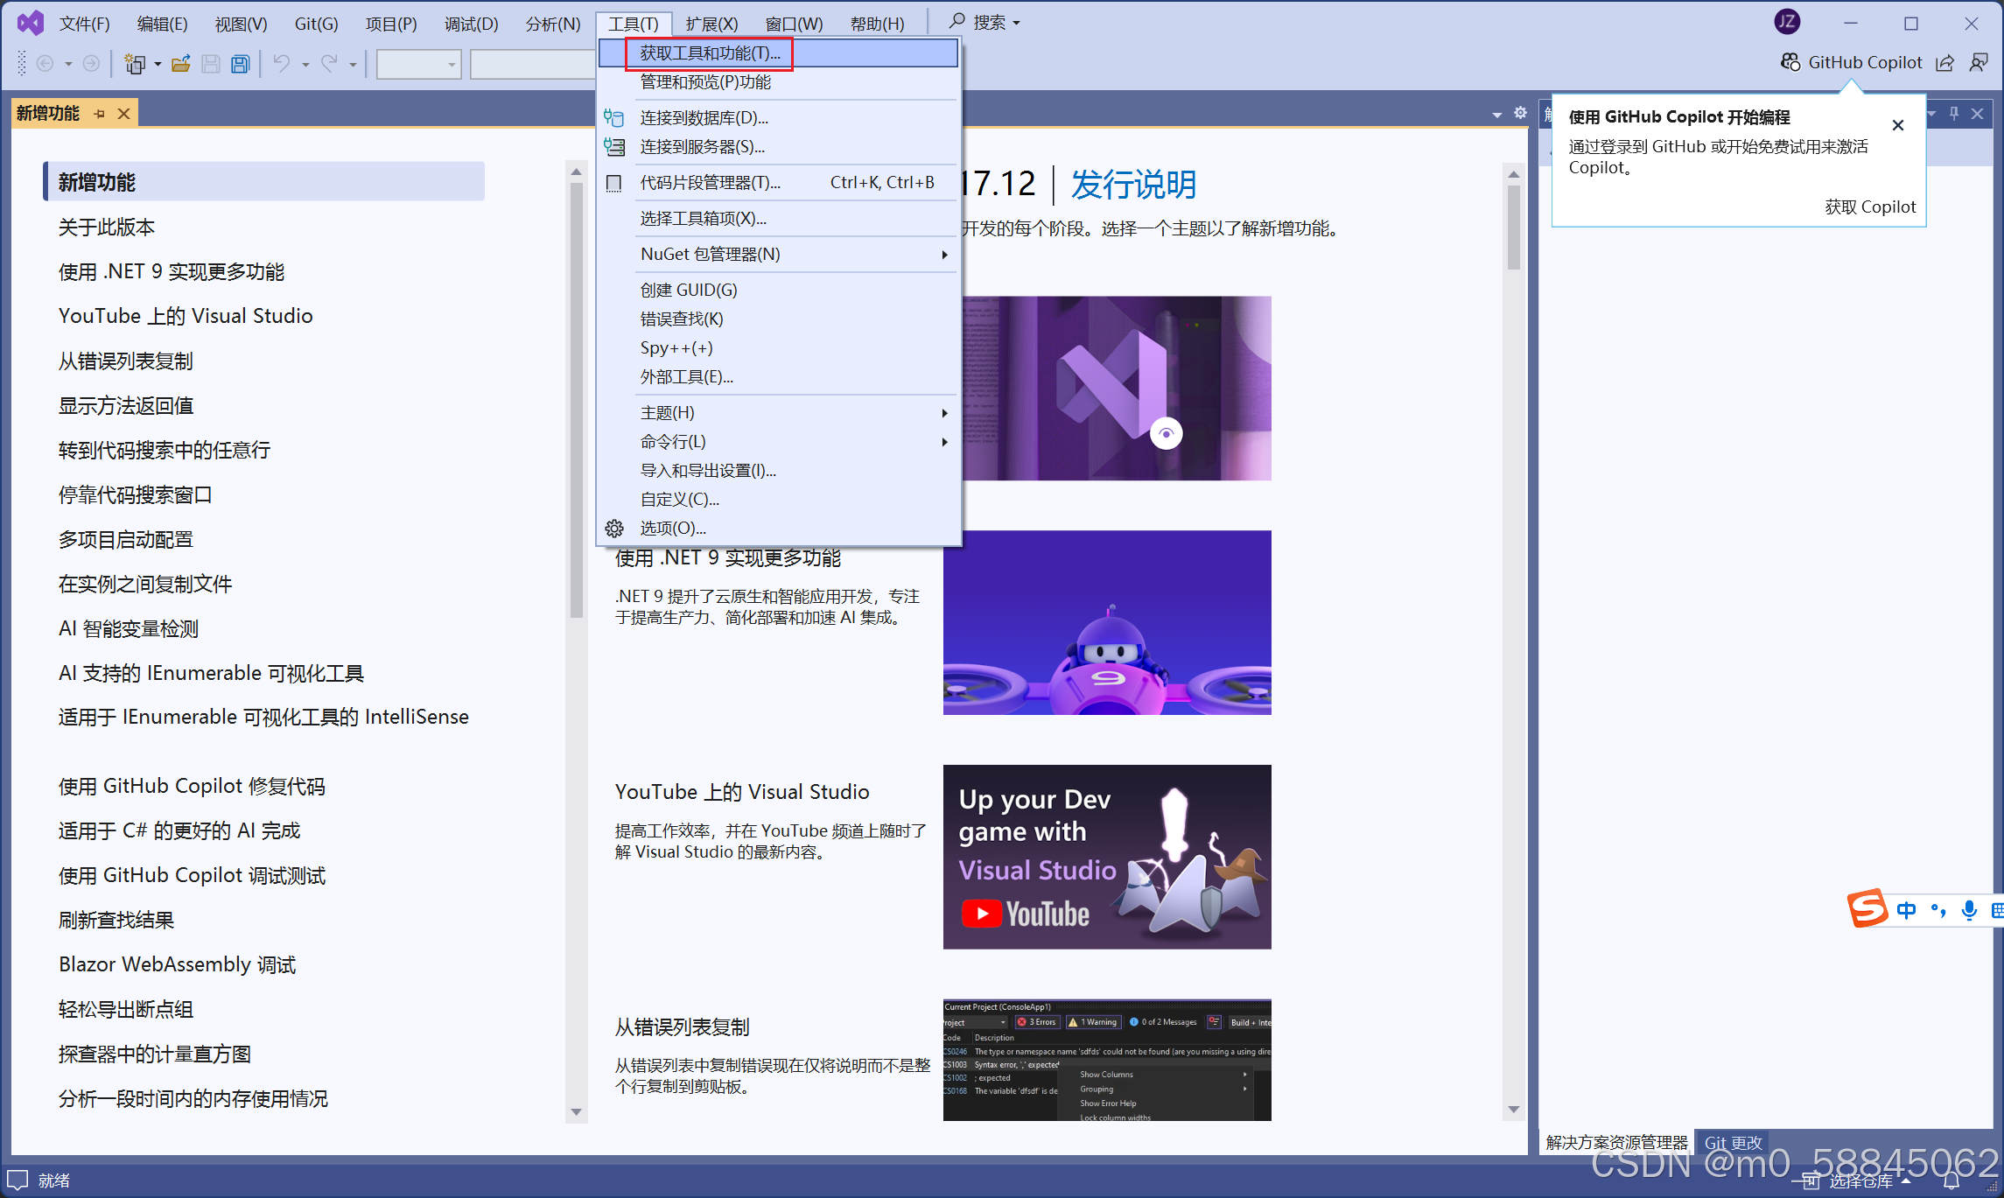Open the document list dropdown arrow
Screen dimensions: 2004x1198
coord(1496,115)
